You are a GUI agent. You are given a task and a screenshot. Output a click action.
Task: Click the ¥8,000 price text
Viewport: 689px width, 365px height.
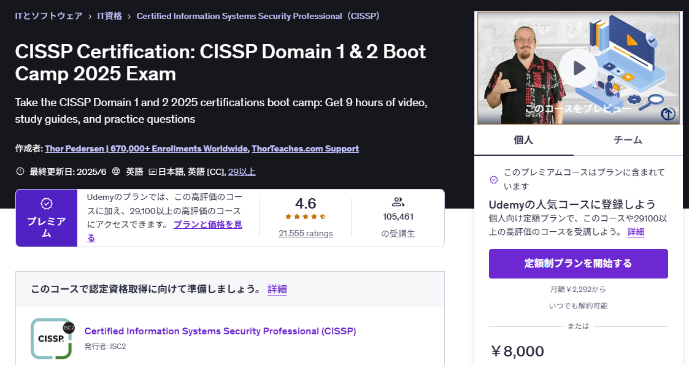[517, 352]
